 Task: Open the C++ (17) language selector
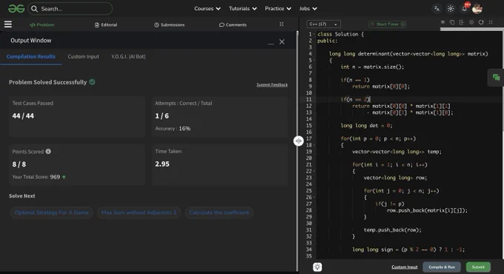[x=323, y=24]
